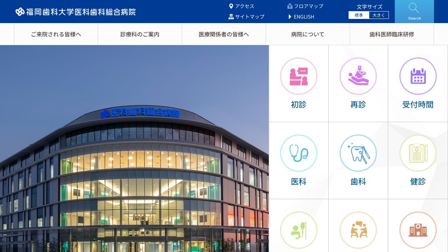Viewport: 448px width, 252px height.
Task: Open the サイトマップ link
Action: 249,16
